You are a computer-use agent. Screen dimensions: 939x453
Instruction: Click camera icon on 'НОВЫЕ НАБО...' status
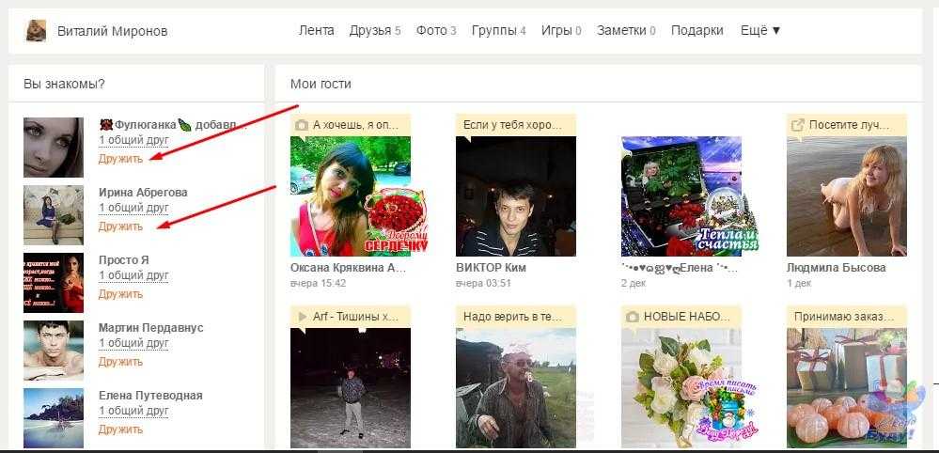(x=633, y=317)
